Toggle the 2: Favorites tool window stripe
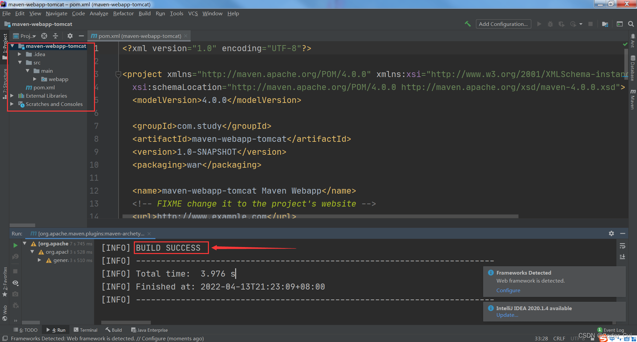Viewport: 637px width, 342px height. tap(5, 282)
